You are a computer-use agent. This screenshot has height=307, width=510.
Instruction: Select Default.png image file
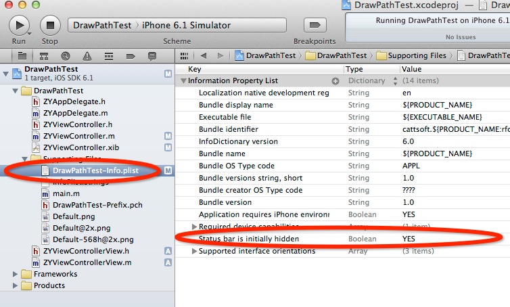74,216
